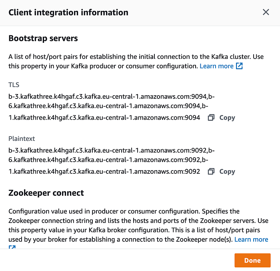
Task: Click the copy icon for Plaintext servers
Action: 211,171
